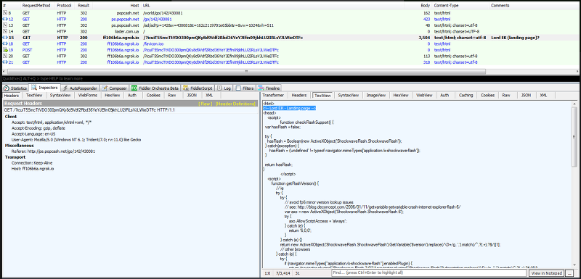The image size is (581, 279).
Task: Select the request Headers inspector tab
Action: pos(12,96)
